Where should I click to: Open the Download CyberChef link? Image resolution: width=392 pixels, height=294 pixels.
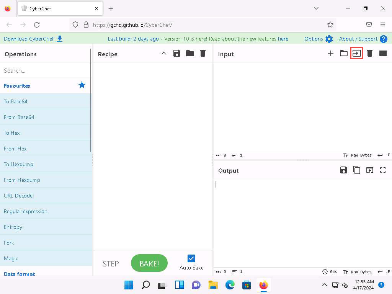33,39
